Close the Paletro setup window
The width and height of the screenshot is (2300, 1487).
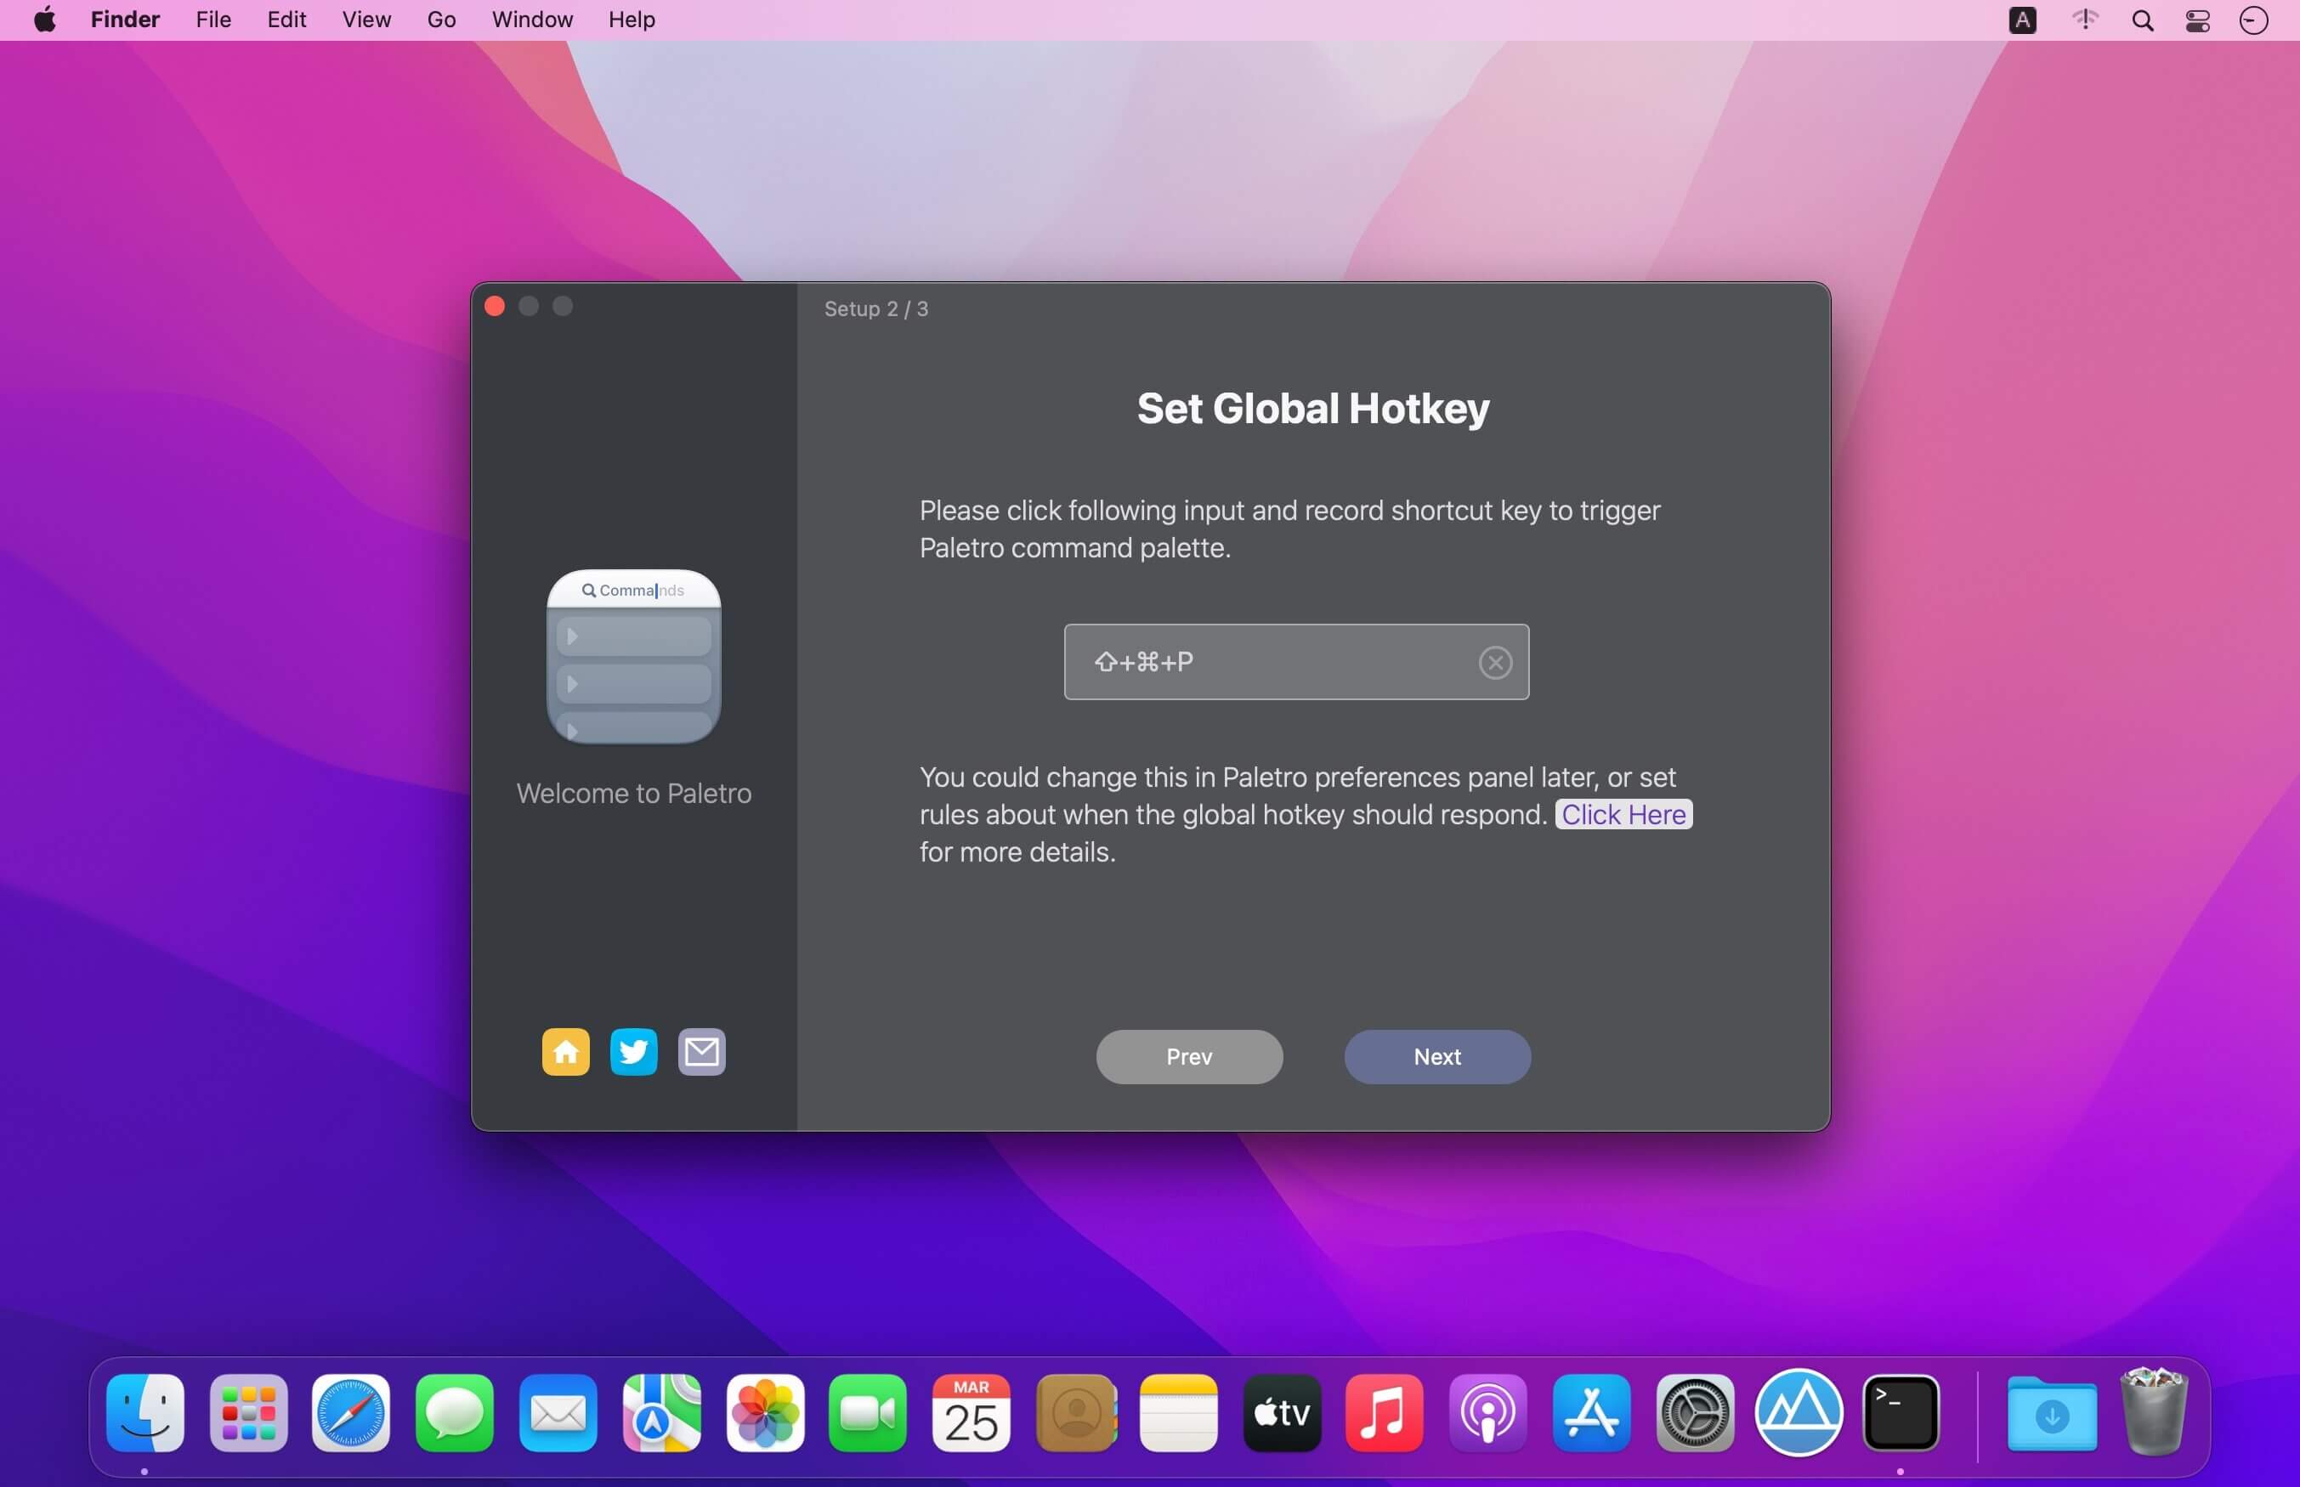(x=495, y=306)
